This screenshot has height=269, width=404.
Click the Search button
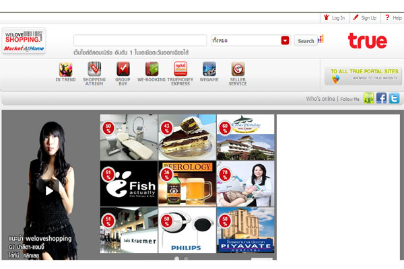tap(306, 40)
